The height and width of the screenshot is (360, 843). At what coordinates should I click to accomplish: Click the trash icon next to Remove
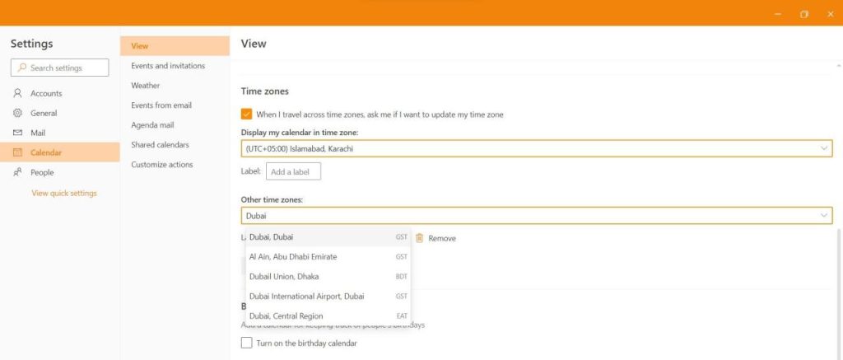click(419, 238)
